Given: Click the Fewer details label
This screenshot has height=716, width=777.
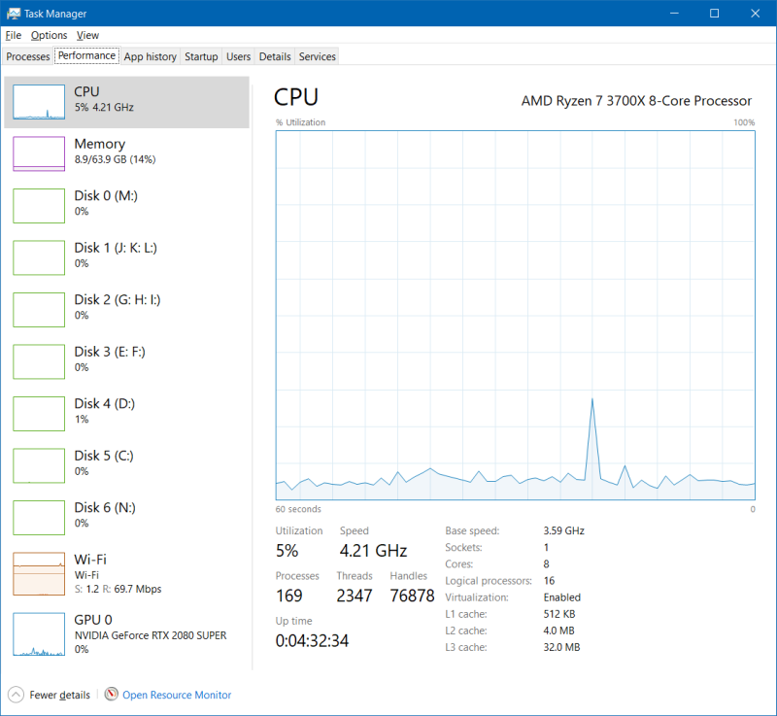Looking at the screenshot, I should pyautogui.click(x=60, y=695).
